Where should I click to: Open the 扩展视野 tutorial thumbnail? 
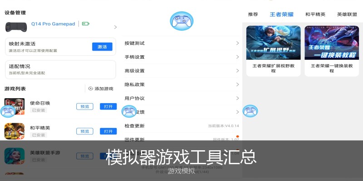pyautogui.click(x=274, y=43)
